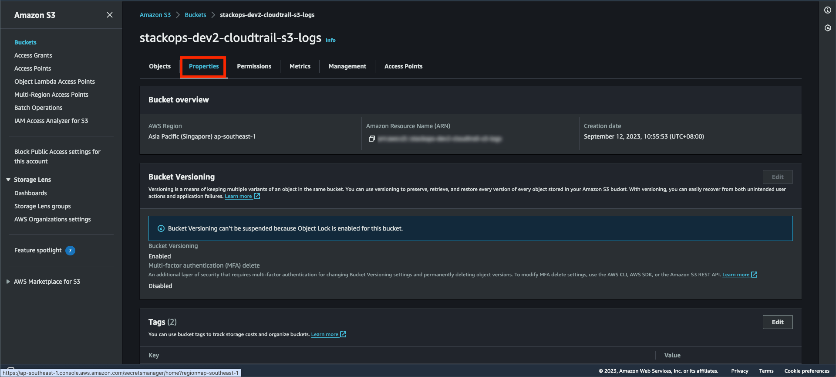Screen dimensions: 836x377
Task: Click the Edit button for Tags
Action: click(x=778, y=322)
